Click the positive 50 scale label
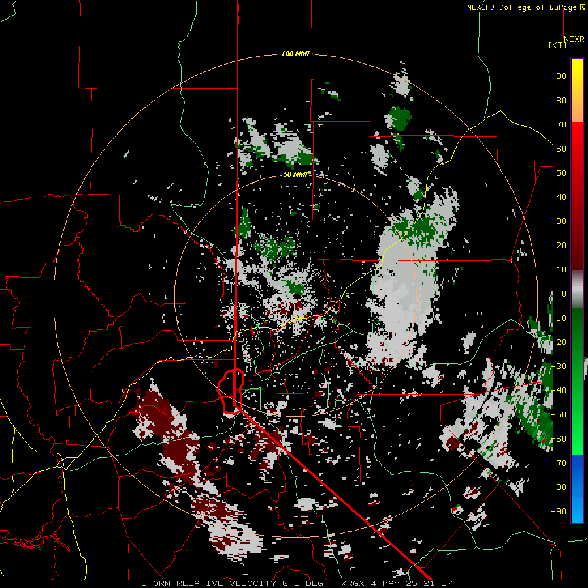This screenshot has width=588, height=588. 561,173
